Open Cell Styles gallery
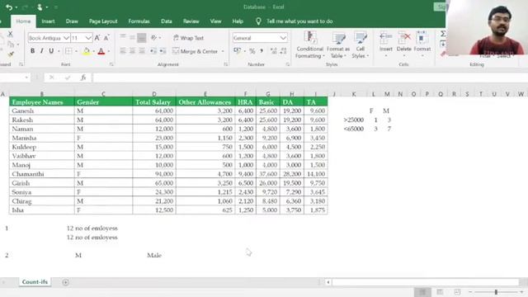 pyautogui.click(x=360, y=45)
